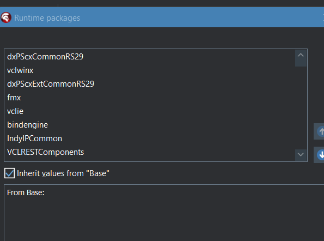
Task: Click the list scroll down chevron
Action: coord(301,154)
